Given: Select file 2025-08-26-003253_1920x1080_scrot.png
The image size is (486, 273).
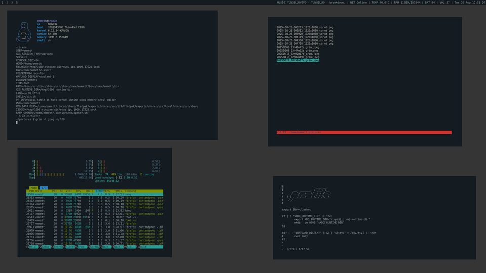Looking at the screenshot, I should pos(305,27).
